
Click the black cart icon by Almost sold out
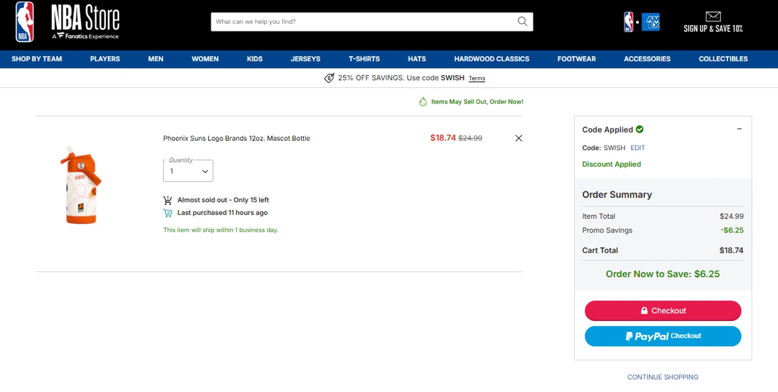(x=168, y=200)
